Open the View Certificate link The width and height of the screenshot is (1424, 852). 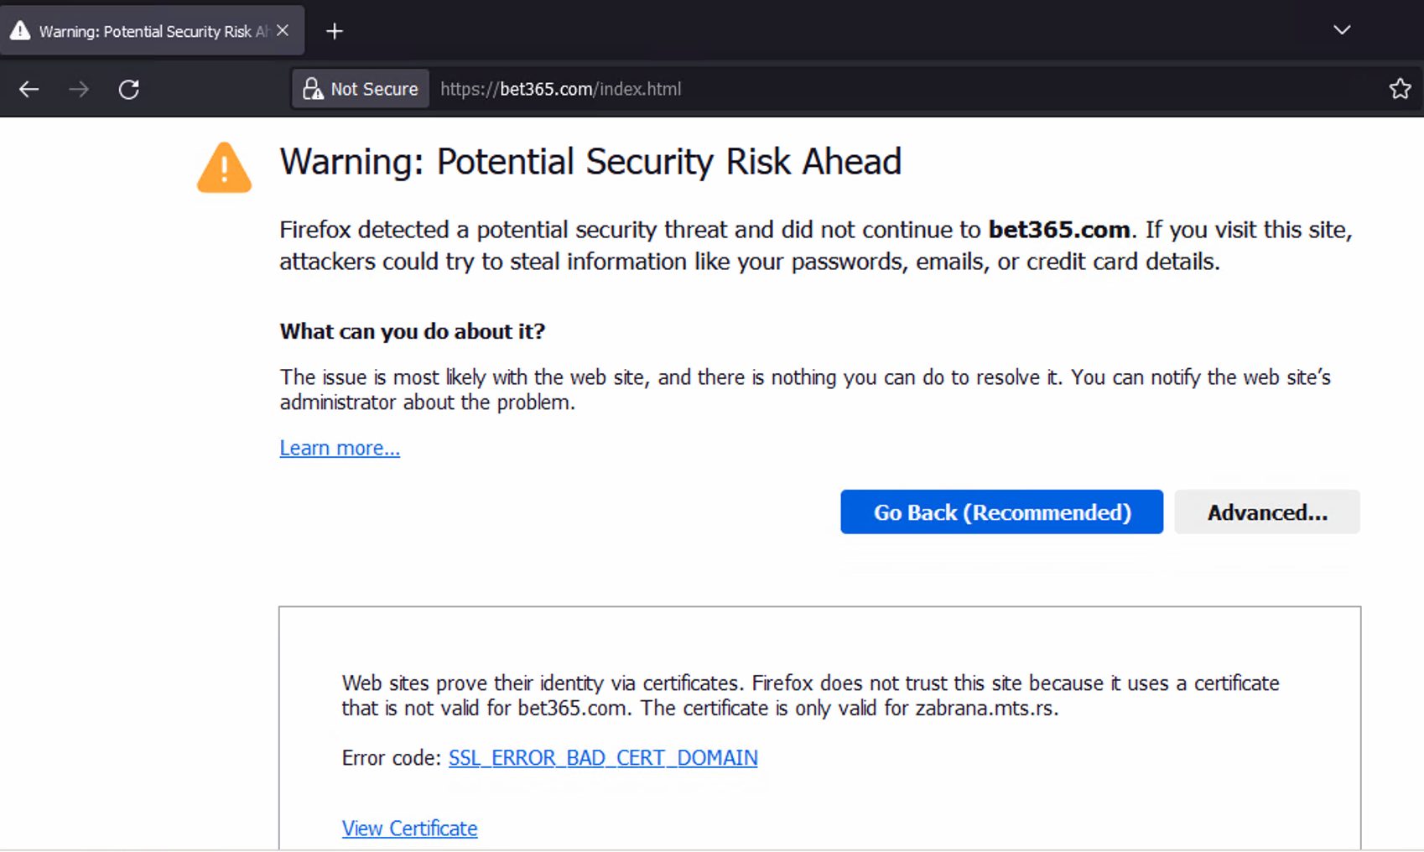[409, 828]
